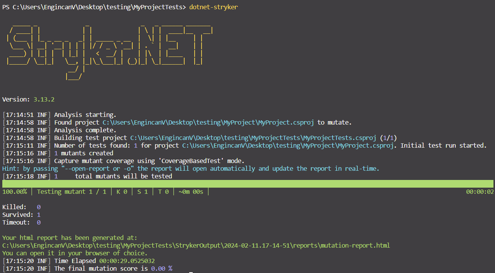
Task: Click the K 0 status segment
Action: point(122,191)
